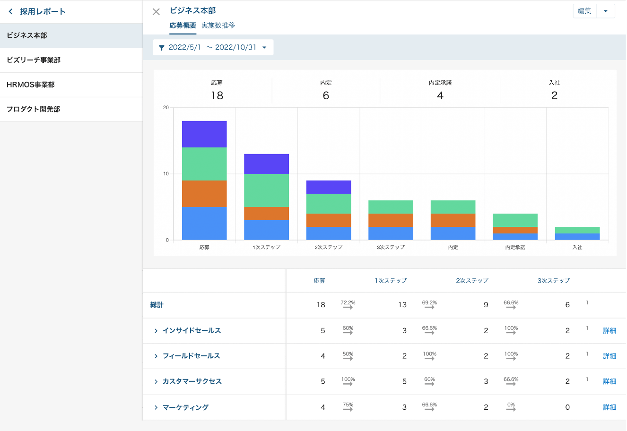Open 詳細 link for インサイドセールス

tap(610, 331)
